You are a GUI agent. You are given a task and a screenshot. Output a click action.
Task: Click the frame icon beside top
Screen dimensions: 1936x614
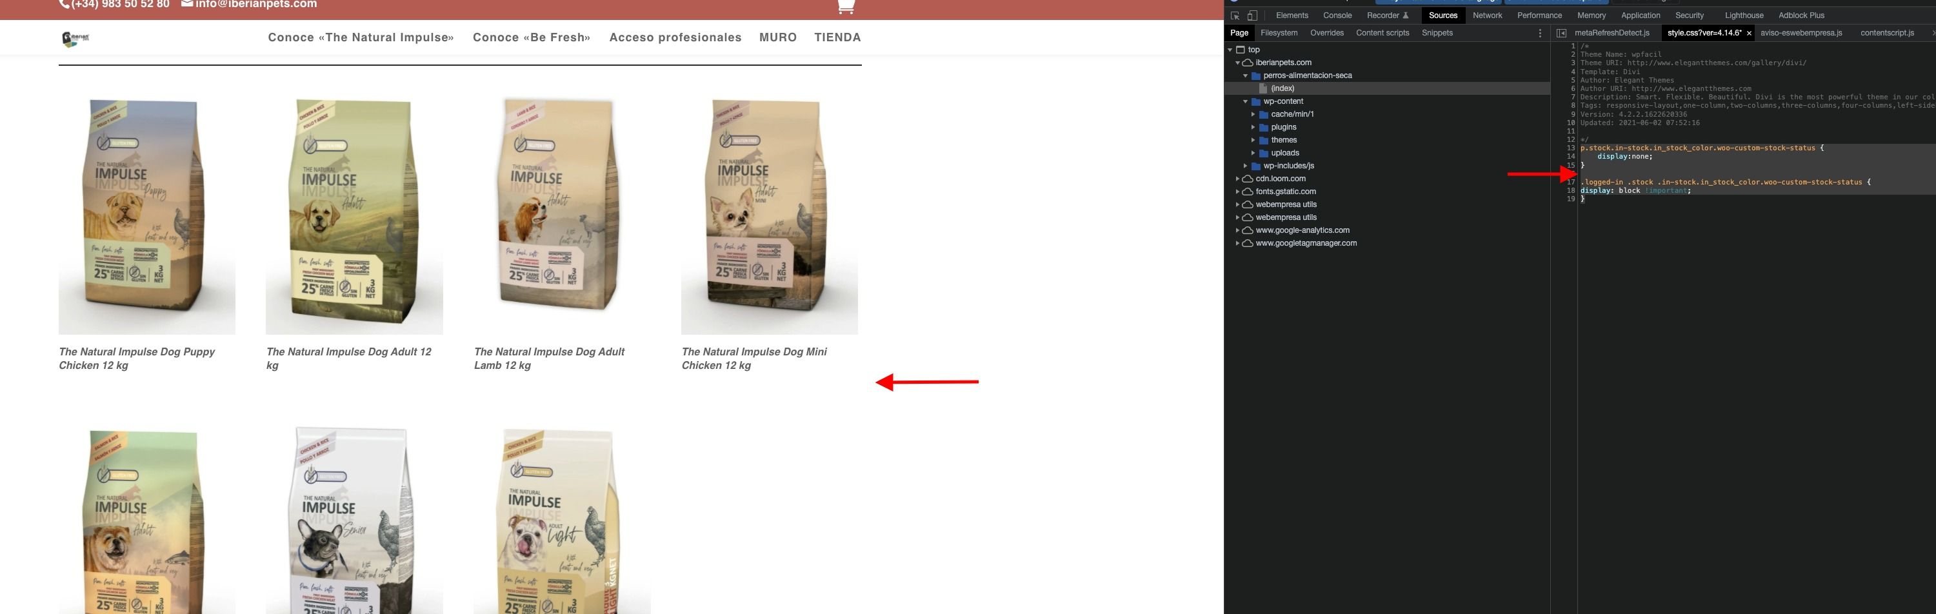(1241, 50)
